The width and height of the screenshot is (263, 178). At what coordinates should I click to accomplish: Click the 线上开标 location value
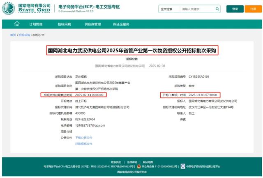(81, 101)
